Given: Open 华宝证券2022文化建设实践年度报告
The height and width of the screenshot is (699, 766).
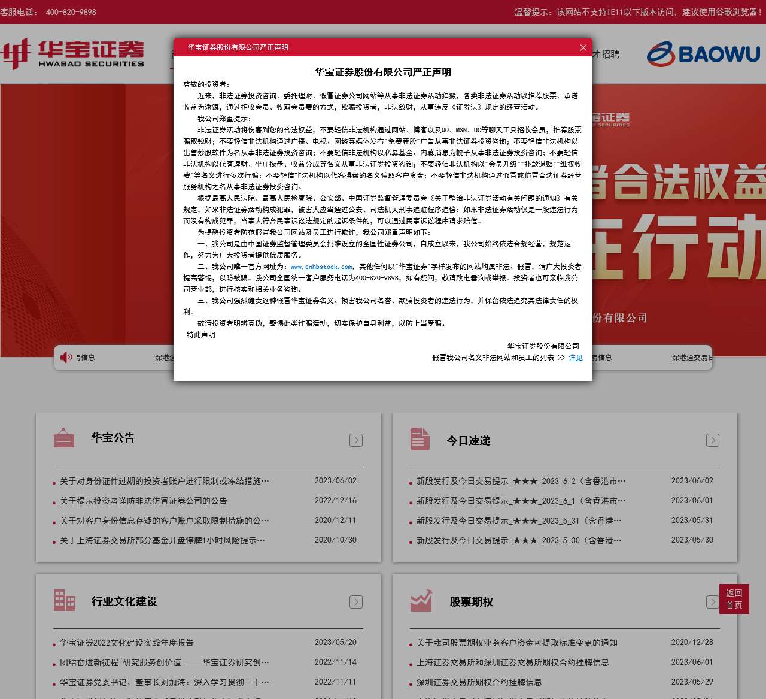Looking at the screenshot, I should [x=127, y=643].
